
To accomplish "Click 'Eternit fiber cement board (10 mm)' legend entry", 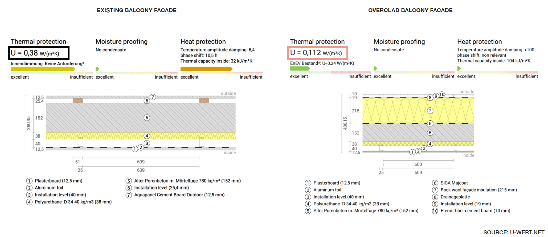I will (475, 211).
